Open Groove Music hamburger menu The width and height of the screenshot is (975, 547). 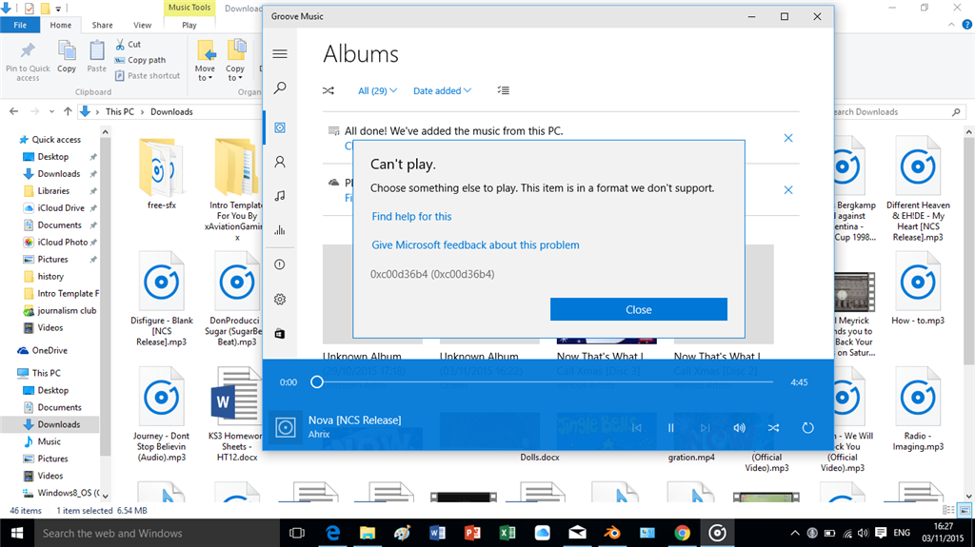pyautogui.click(x=280, y=54)
